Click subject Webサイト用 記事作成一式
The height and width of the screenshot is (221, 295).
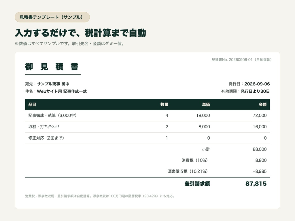62,91
